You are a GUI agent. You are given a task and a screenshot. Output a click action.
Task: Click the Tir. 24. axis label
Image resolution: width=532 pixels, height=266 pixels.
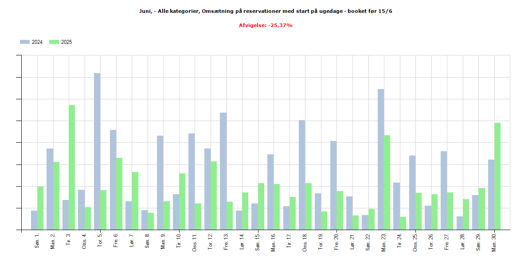[x=399, y=240]
